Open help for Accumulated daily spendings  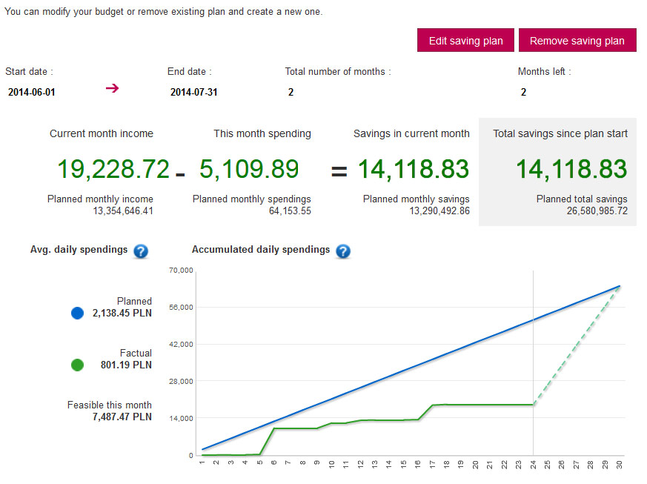[x=342, y=251]
